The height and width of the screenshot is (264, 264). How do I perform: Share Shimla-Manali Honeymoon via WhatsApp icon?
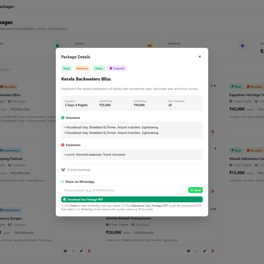(197, 251)
